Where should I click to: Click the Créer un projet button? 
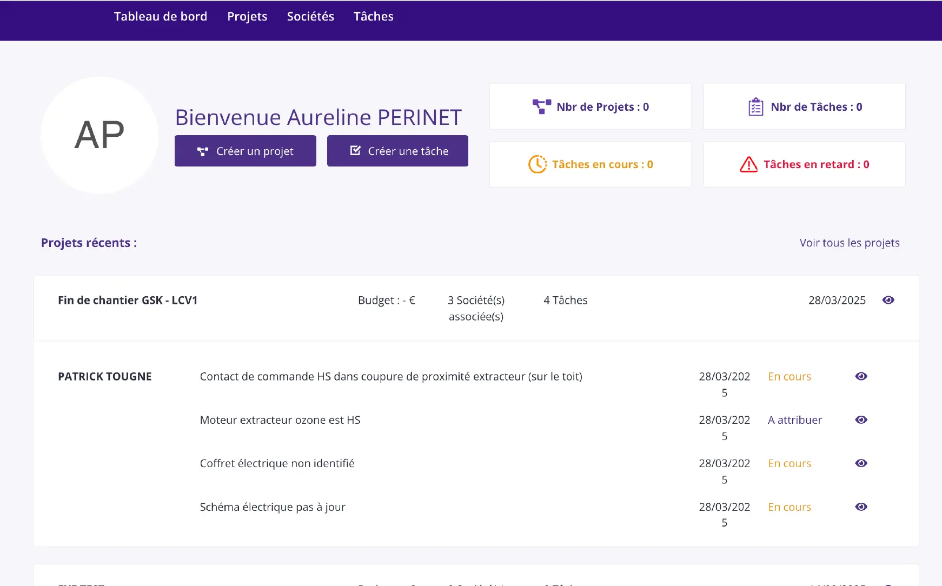(245, 151)
